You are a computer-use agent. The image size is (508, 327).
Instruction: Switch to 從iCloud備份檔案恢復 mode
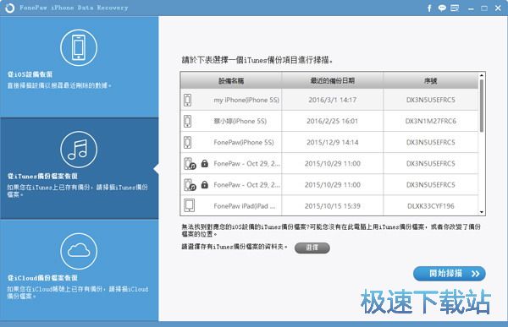[x=80, y=270]
